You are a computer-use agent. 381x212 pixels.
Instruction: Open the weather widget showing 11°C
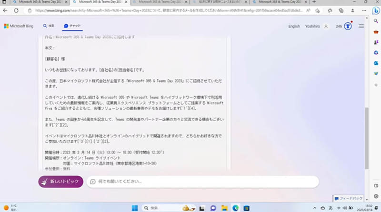(10, 208)
